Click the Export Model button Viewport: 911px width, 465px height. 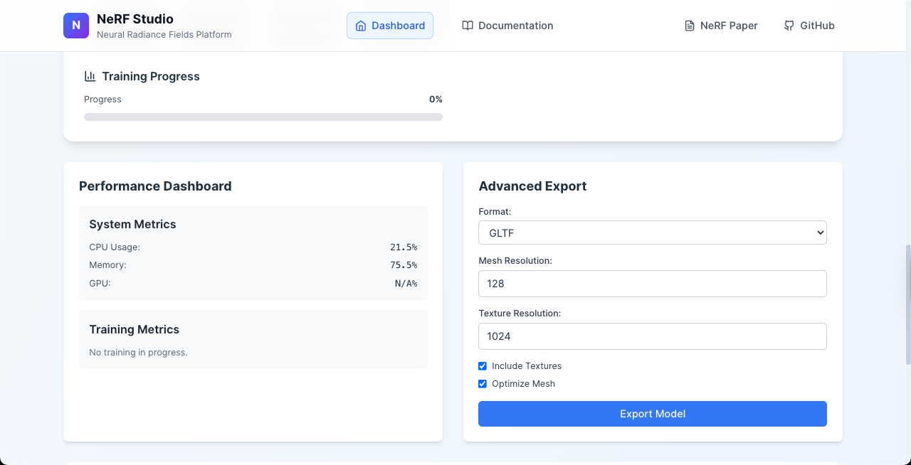[x=653, y=414]
